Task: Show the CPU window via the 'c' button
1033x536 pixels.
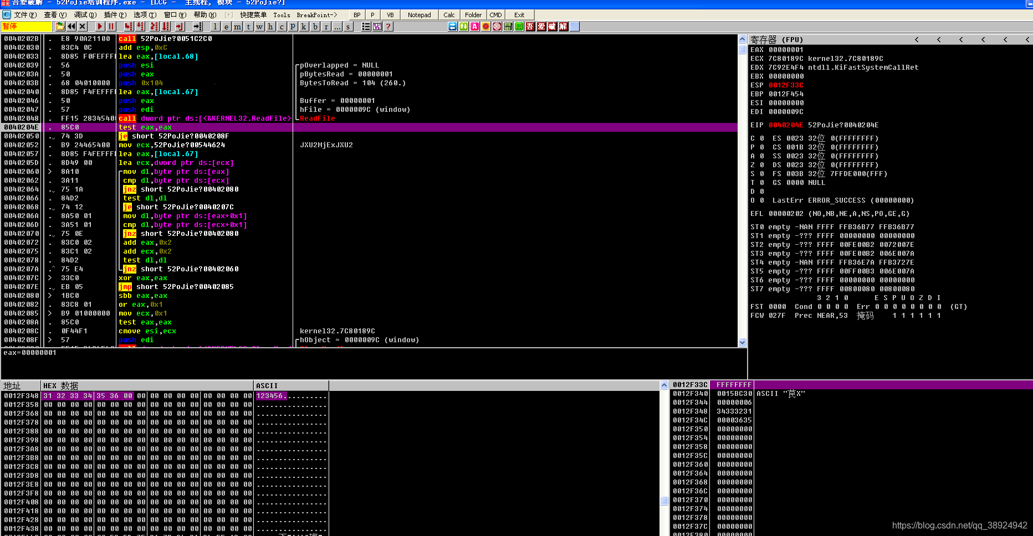Action: pos(282,27)
